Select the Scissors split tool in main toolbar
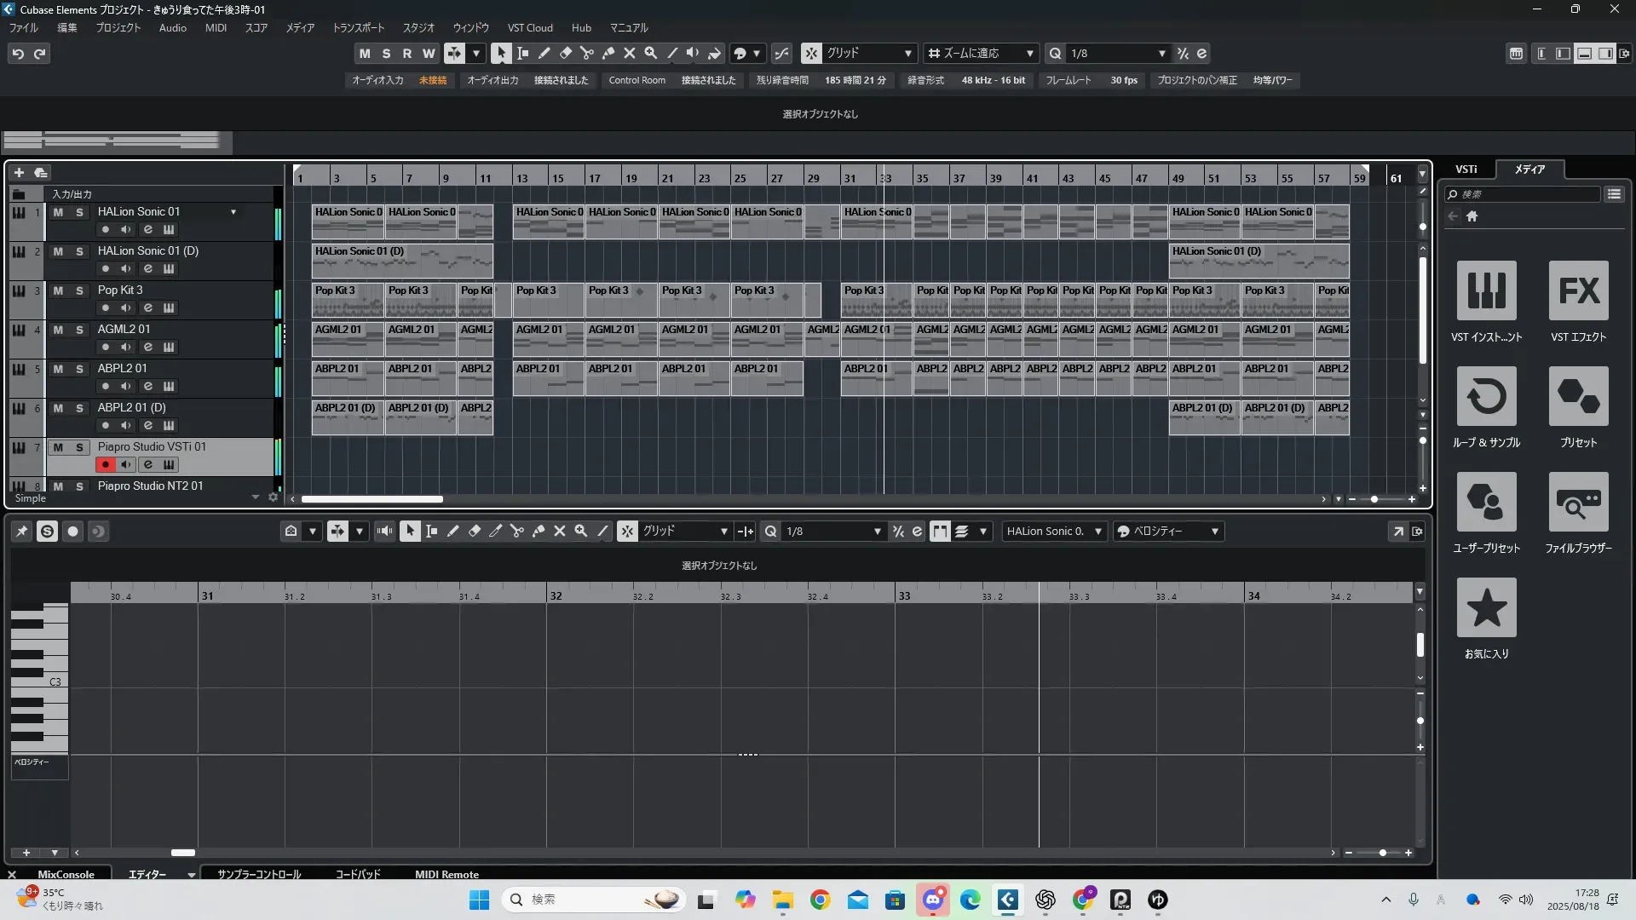Screen dimensions: 1636x920 click(x=587, y=53)
